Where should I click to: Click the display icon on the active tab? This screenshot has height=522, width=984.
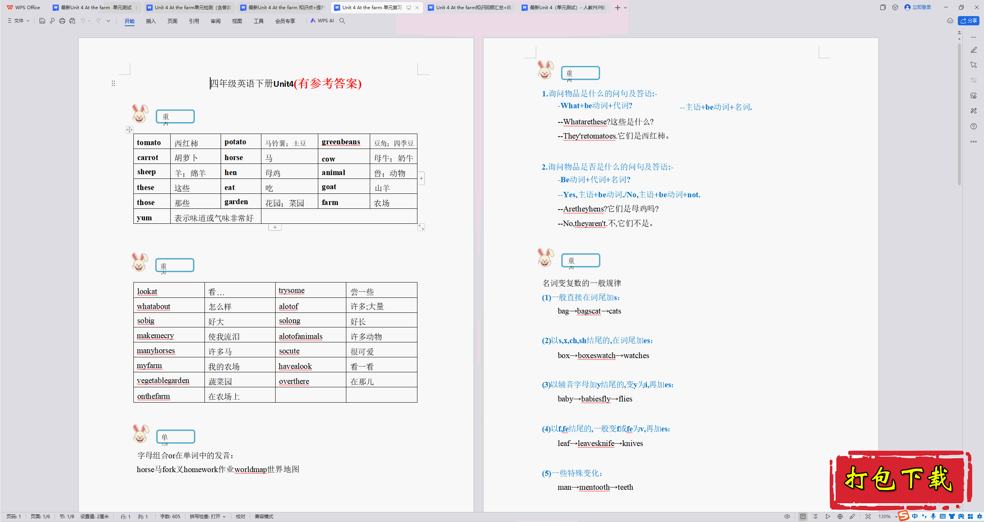(x=409, y=7)
